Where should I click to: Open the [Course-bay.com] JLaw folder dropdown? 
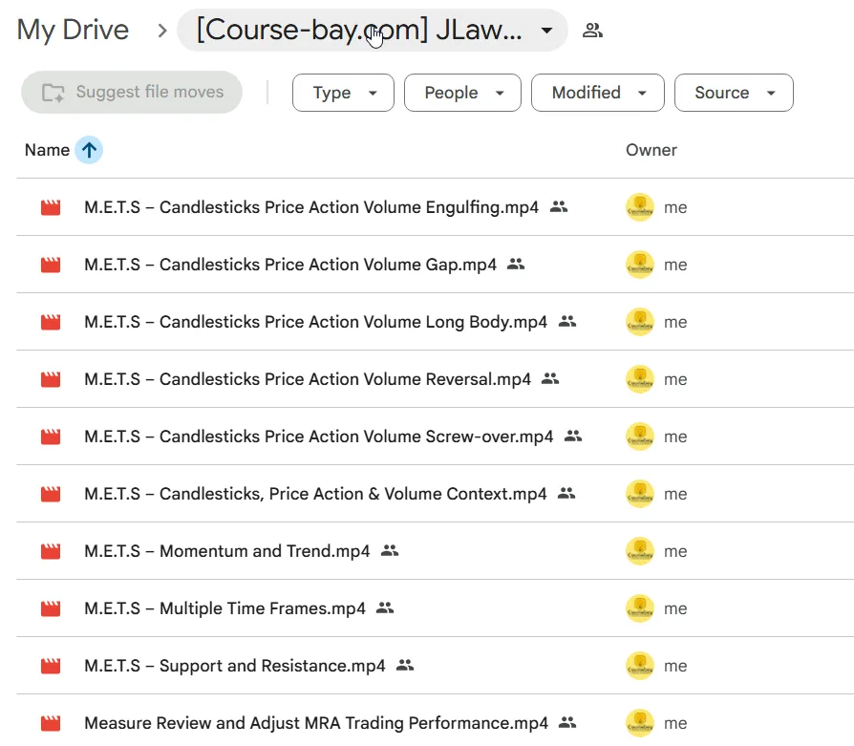pos(373,30)
